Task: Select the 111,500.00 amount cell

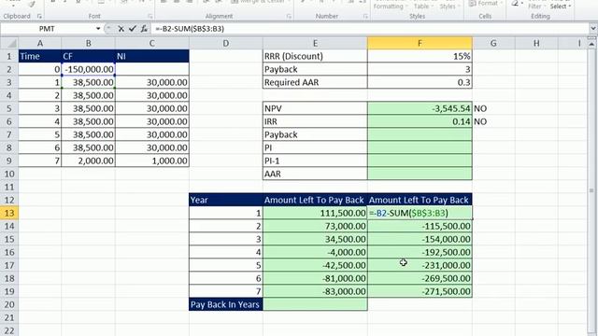Action: pyautogui.click(x=315, y=213)
